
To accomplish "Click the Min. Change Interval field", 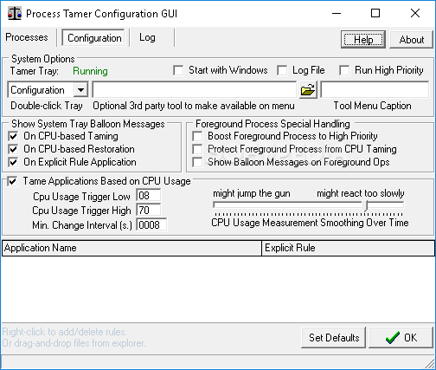I will pos(151,224).
